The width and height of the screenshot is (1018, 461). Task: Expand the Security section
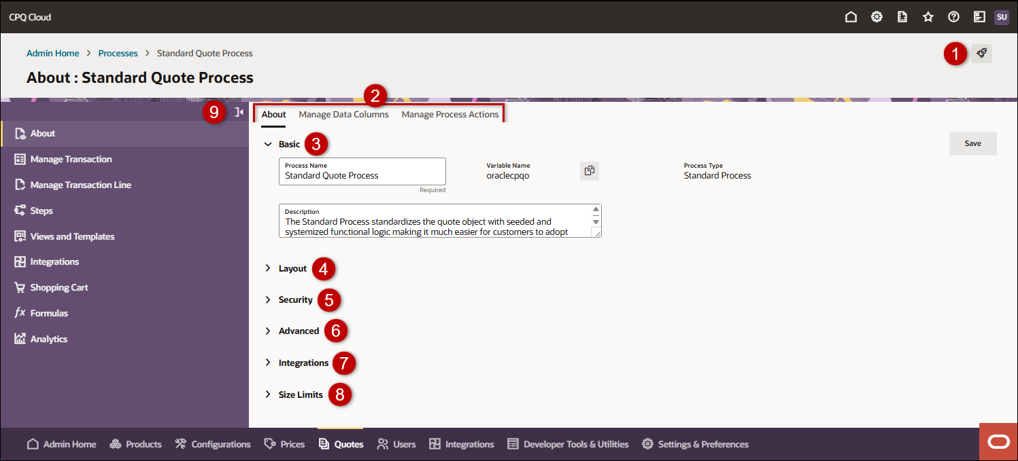click(x=268, y=299)
